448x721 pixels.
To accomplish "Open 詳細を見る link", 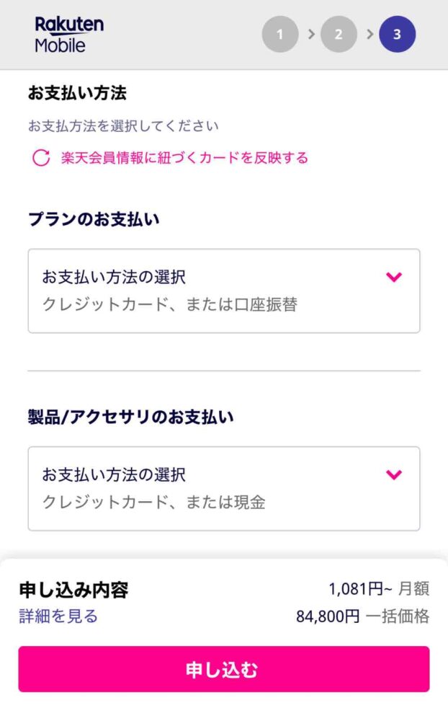I will (58, 616).
